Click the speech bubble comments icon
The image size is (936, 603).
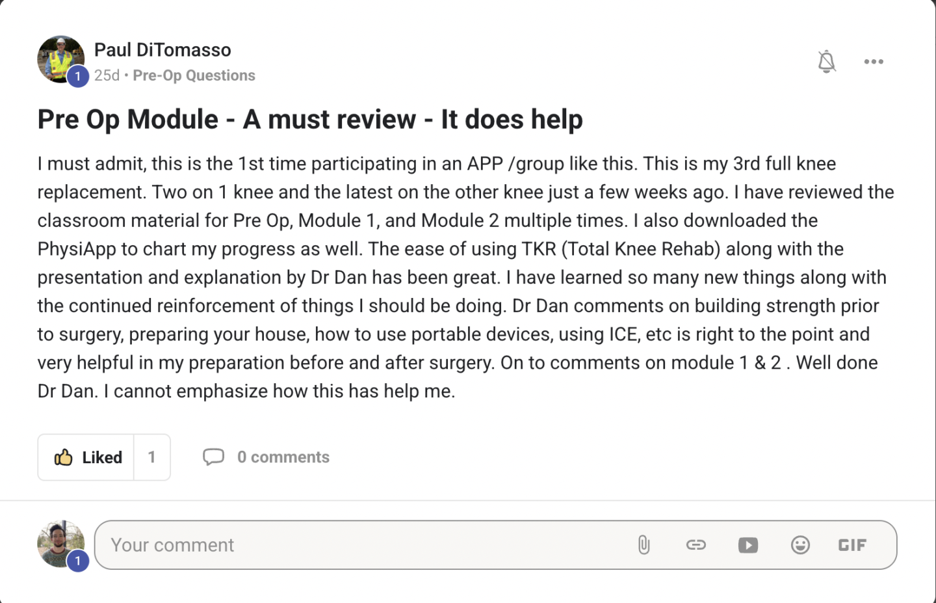click(x=213, y=457)
